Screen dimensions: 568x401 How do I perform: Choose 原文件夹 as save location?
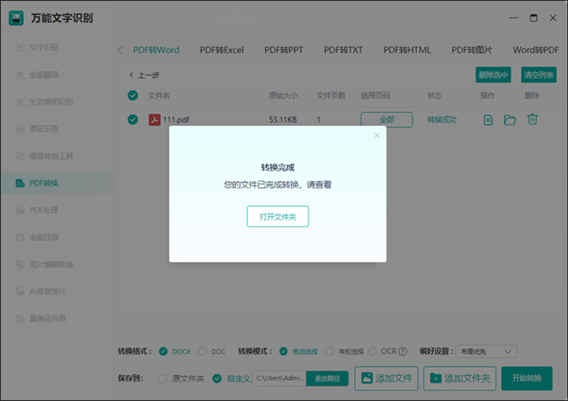coord(163,378)
